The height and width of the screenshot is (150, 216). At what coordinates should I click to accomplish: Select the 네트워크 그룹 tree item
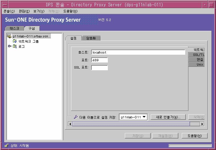pos(28,41)
